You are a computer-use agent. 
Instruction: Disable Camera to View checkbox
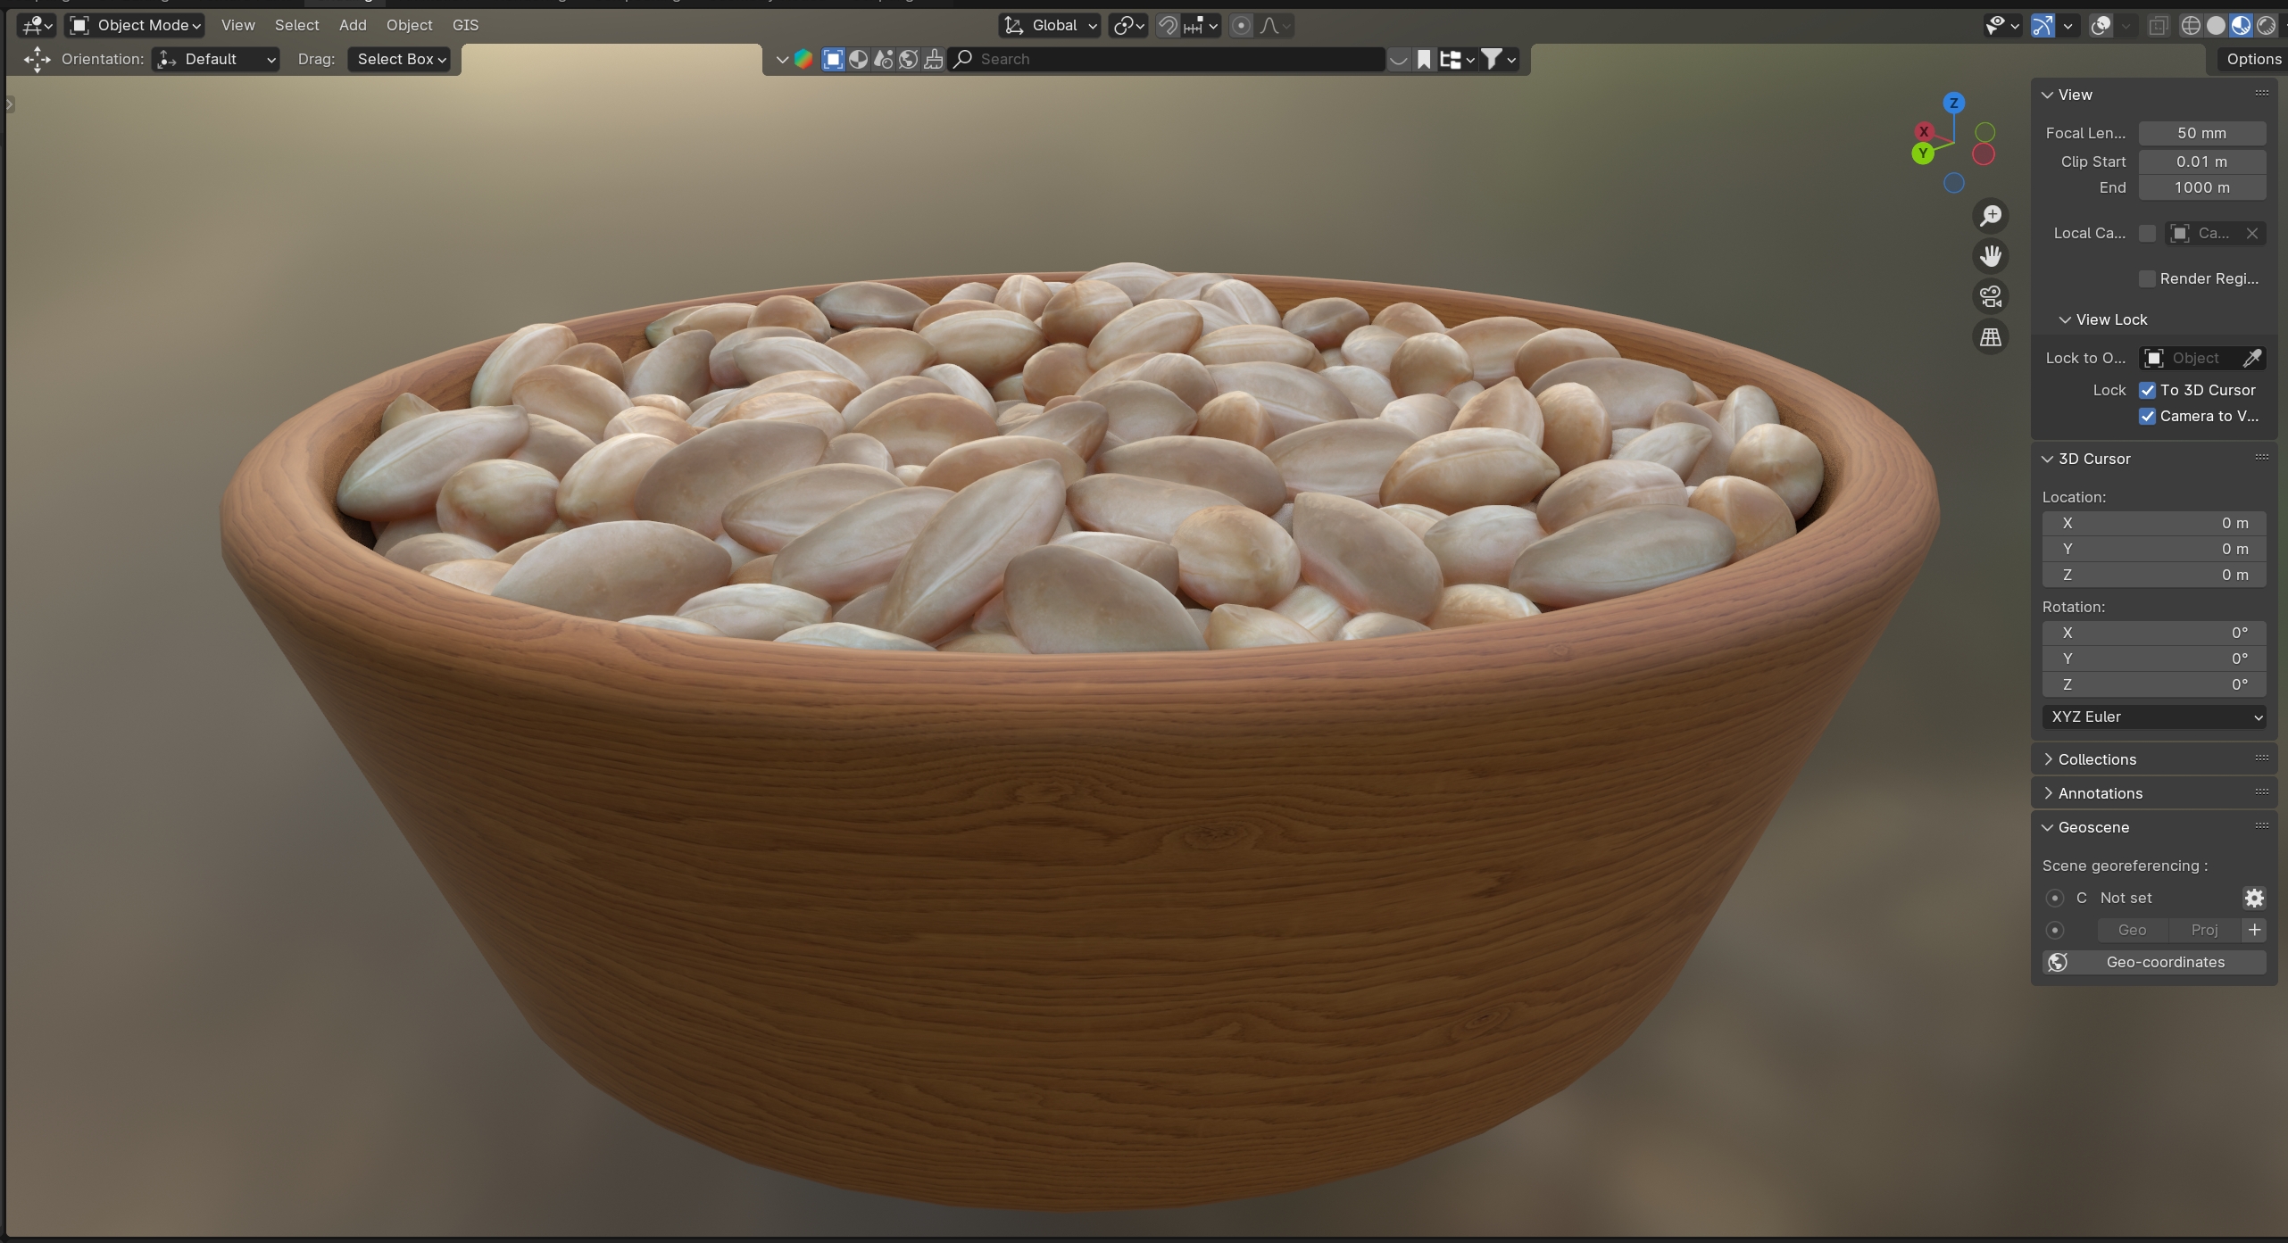(2147, 417)
